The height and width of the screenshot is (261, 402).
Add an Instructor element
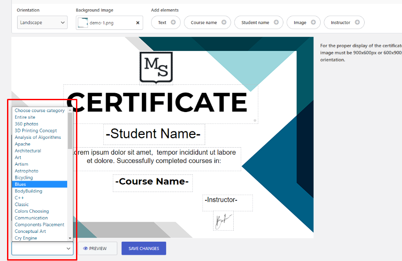[x=344, y=22]
